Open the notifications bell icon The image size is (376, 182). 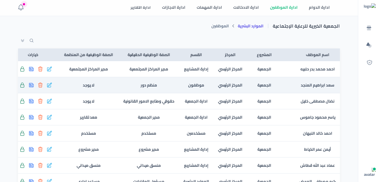21,7
